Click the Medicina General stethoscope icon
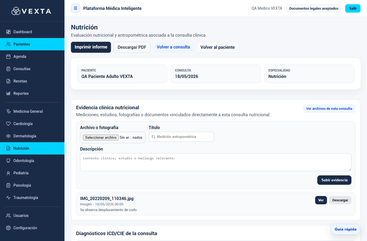367x241 pixels. click(x=8, y=111)
